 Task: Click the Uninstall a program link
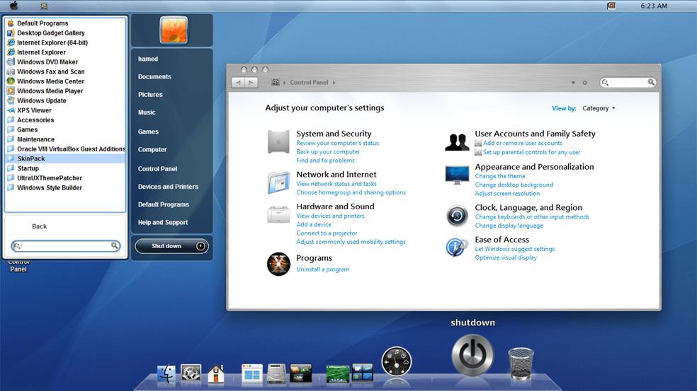[x=323, y=269]
